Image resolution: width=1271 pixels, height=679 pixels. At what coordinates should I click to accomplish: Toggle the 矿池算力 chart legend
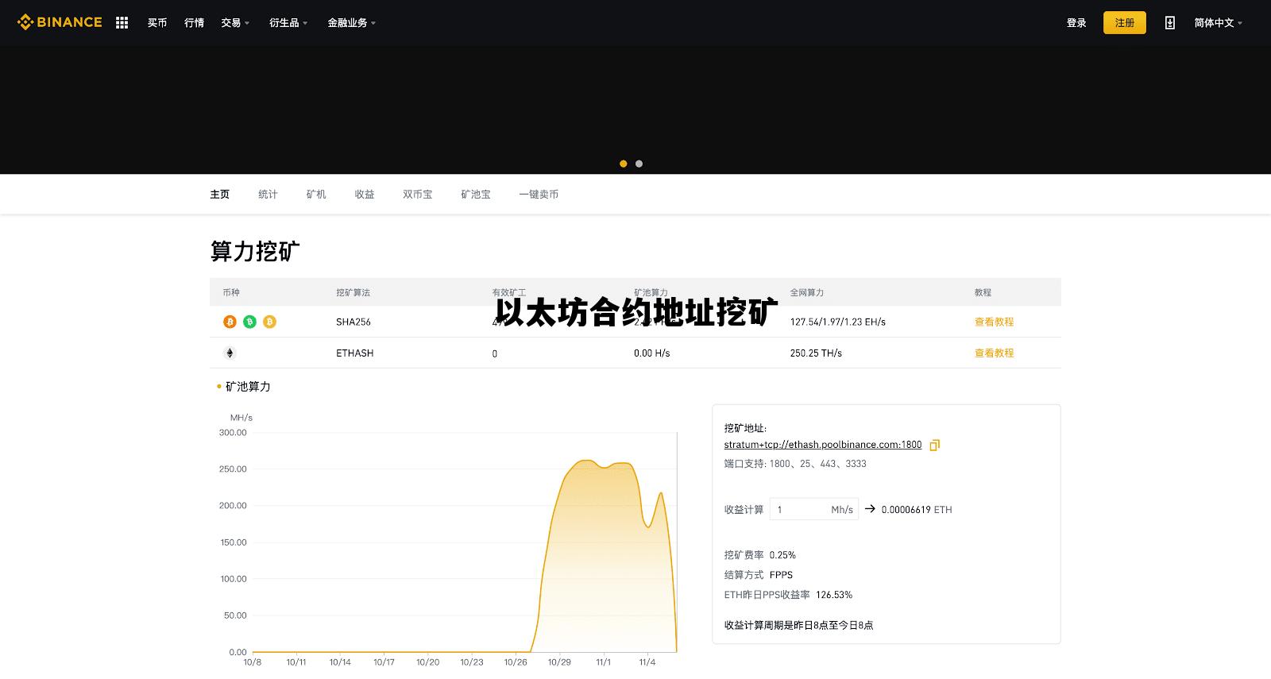click(x=244, y=387)
